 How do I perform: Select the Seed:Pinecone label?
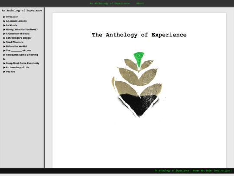[15, 42]
